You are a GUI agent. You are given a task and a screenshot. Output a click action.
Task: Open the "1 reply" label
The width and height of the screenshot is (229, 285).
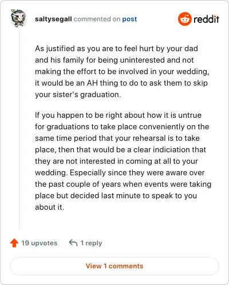point(91,243)
